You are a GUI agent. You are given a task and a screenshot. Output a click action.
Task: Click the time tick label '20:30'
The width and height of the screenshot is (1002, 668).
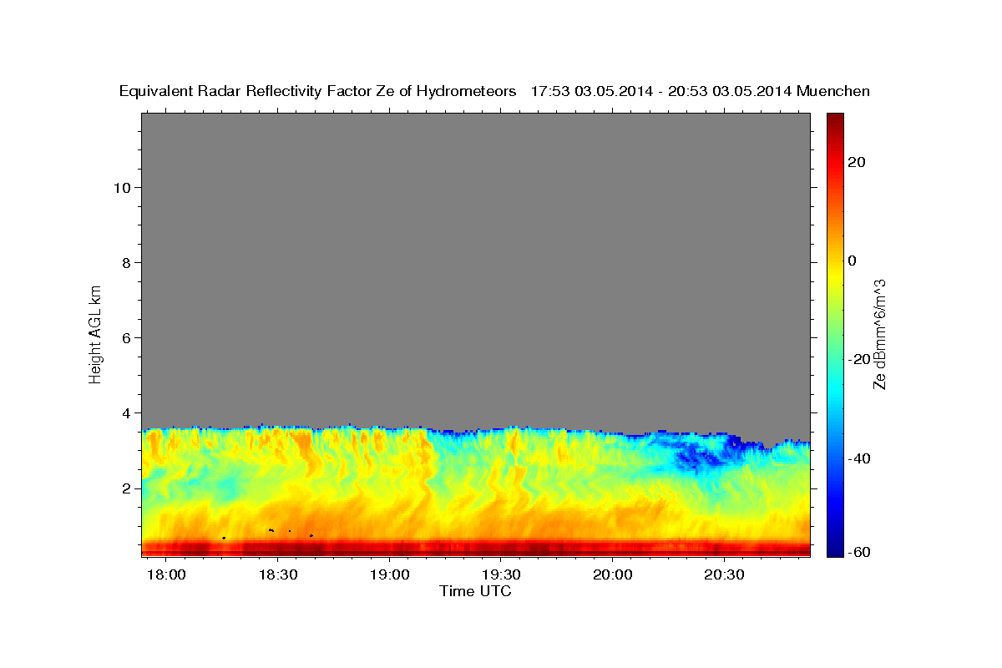(723, 575)
